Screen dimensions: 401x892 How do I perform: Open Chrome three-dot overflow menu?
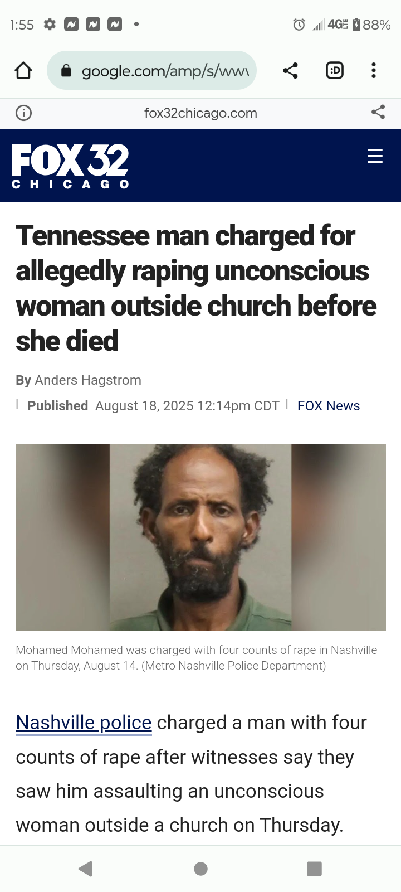point(374,70)
